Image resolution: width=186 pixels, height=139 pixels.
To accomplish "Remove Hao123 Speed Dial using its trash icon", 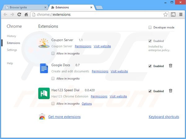I will pos(170,91).
